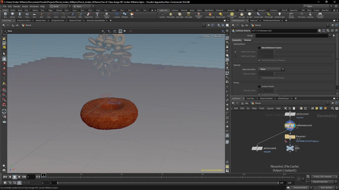The width and height of the screenshot is (339, 190).
Task: Open the Approximation dropdown
Action: click(x=271, y=69)
